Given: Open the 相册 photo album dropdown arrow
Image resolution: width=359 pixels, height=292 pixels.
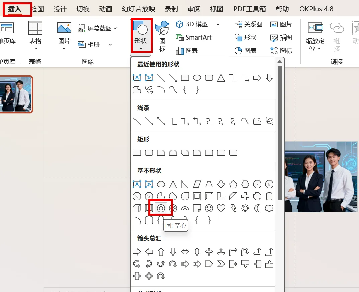Looking at the screenshot, I should [x=110, y=45].
